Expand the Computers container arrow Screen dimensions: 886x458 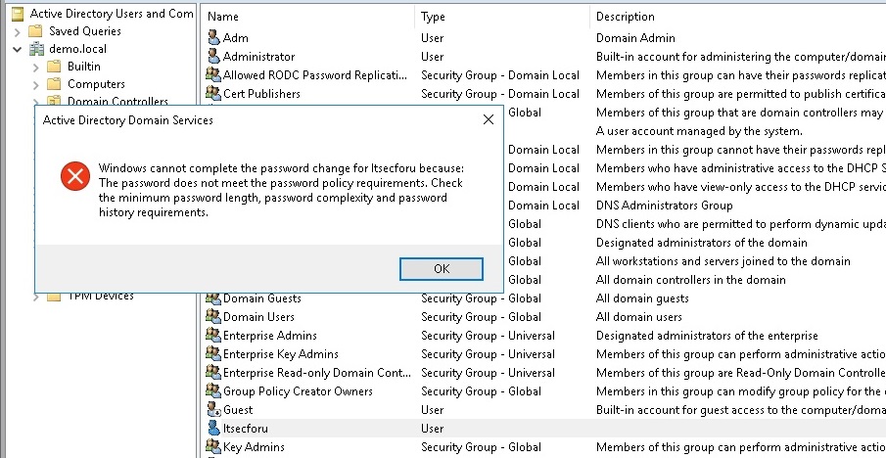36,84
